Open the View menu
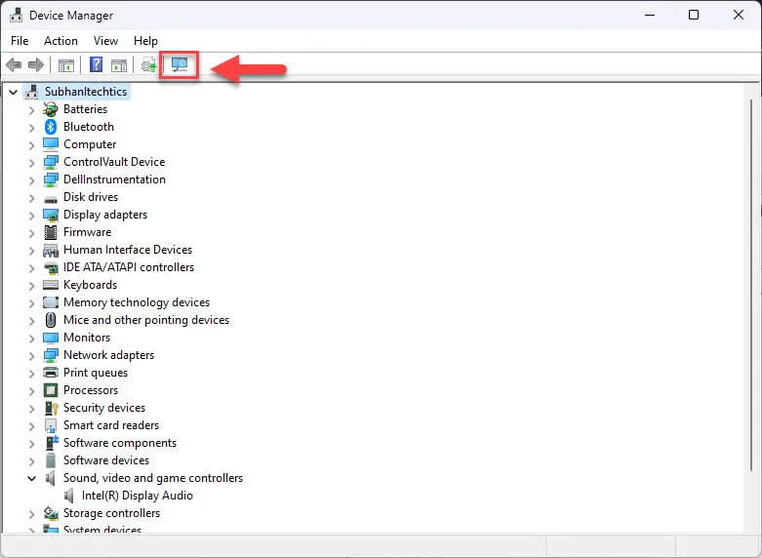This screenshot has width=762, height=558. 105,41
